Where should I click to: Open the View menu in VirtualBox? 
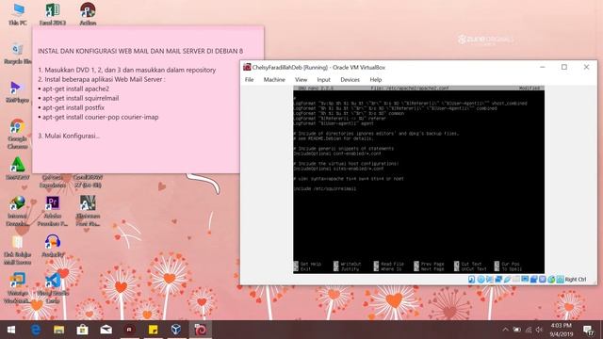click(301, 79)
